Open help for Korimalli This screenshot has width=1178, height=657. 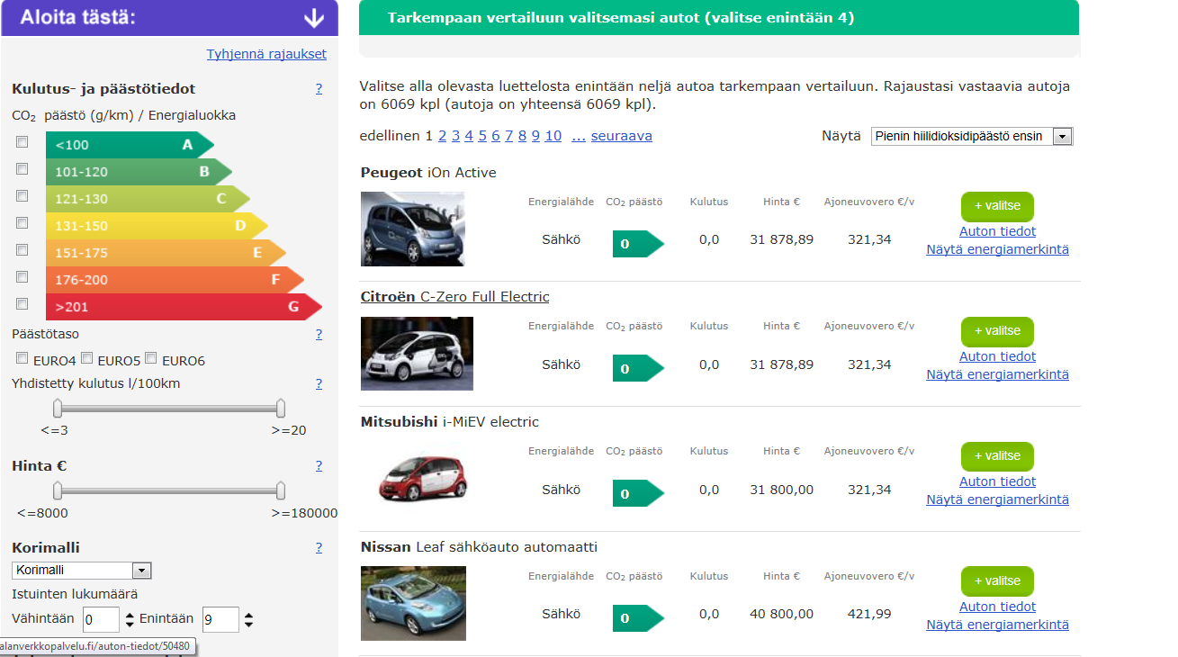click(x=319, y=547)
